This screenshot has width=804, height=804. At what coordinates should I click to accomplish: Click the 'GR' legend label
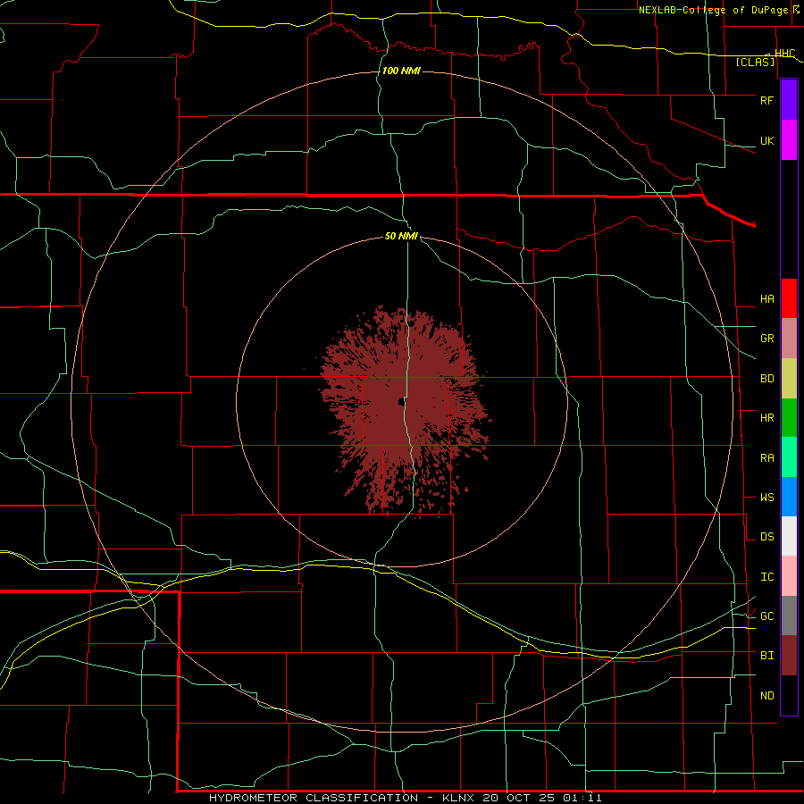(x=766, y=339)
